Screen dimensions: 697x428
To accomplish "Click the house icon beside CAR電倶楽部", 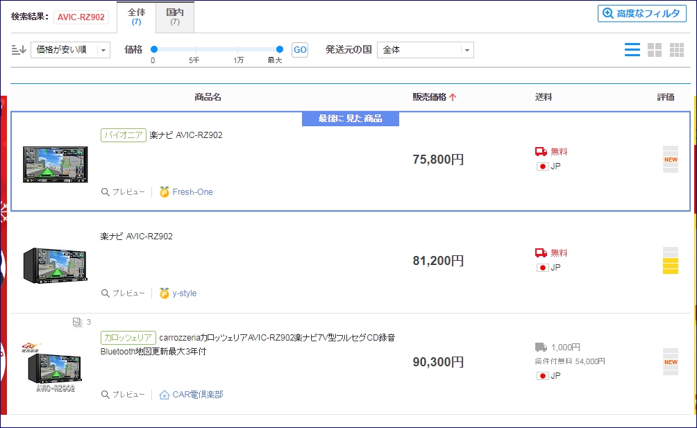I will click(165, 395).
